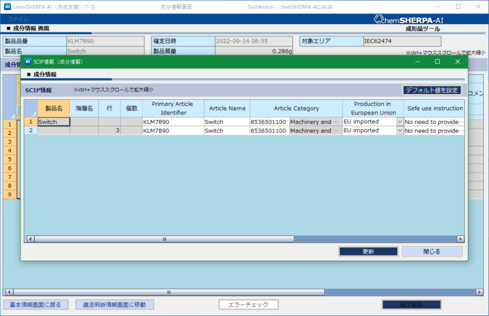Click the SCIP dialog title bar app icon
The height and width of the screenshot is (316, 489).
(27, 62)
